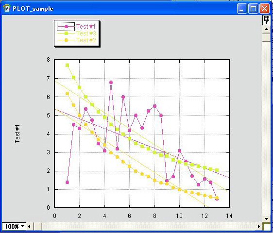Screen dimensions: 273x233
Task: Click the horizontal scrollbar thumb
Action: 37,226
